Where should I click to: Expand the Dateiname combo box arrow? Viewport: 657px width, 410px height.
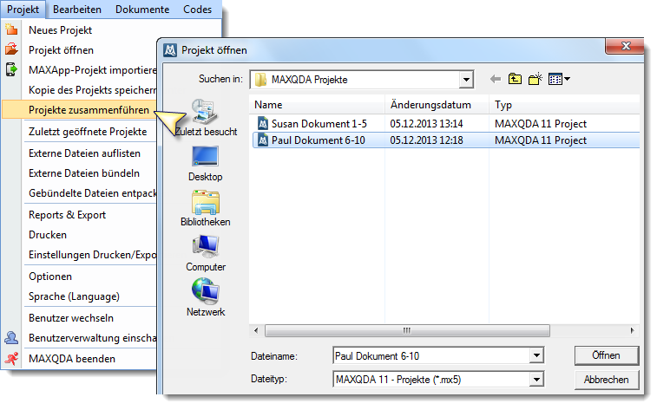tap(536, 355)
